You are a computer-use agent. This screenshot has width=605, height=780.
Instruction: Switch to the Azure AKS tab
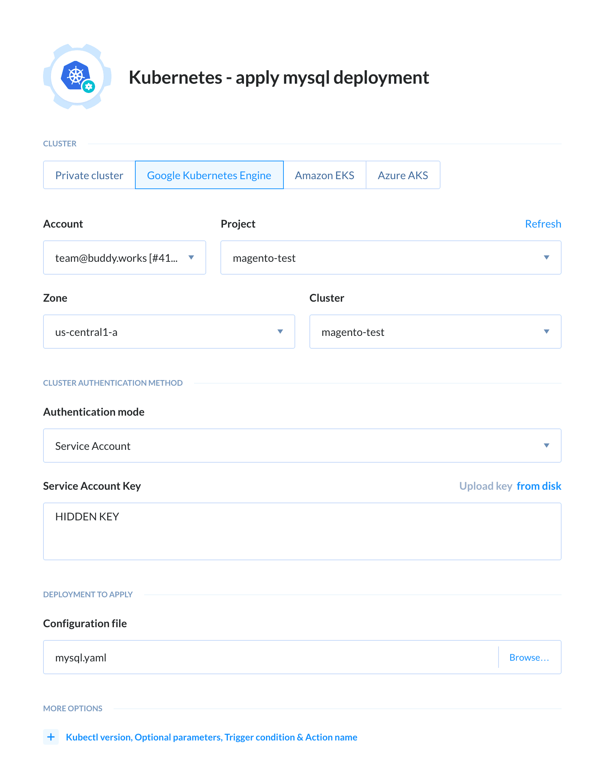coord(404,175)
